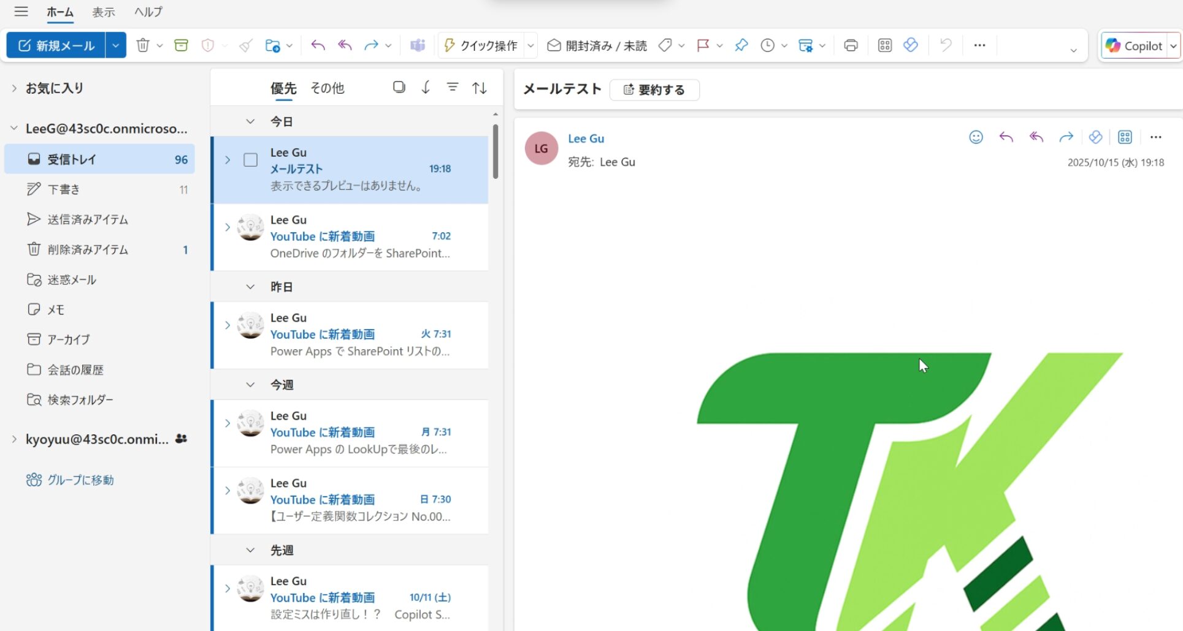Viewport: 1183px width, 631px height.
Task: Tick the checkbox on the メールテスト message
Action: pyautogui.click(x=251, y=160)
